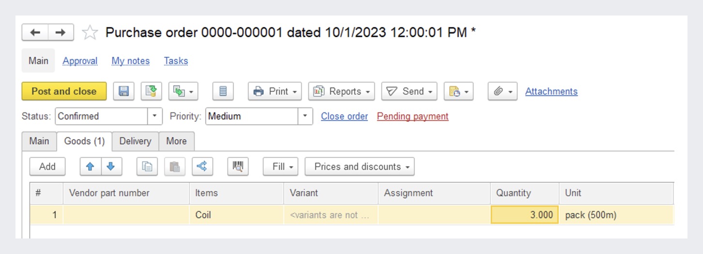Click the save (floppy disk) icon
The image size is (703, 254).
click(124, 91)
